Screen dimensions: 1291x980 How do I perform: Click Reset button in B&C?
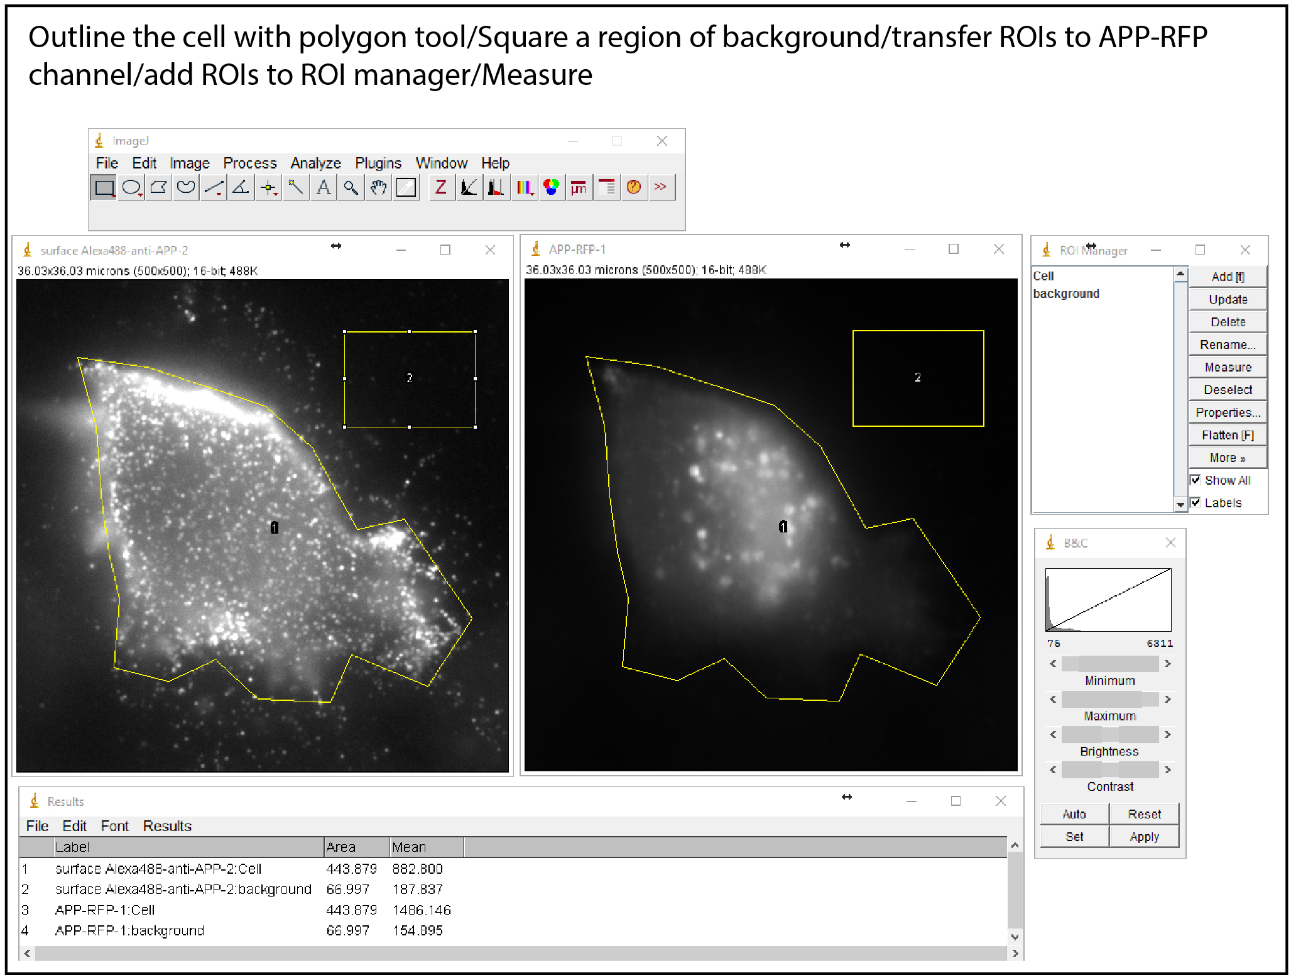point(1145,815)
